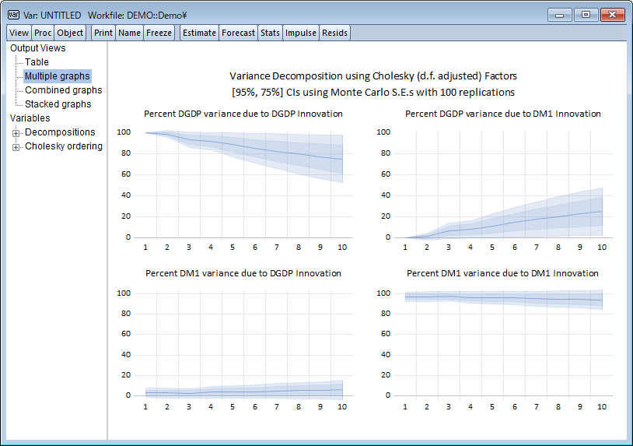This screenshot has width=633, height=446.
Task: Click the Impulse button
Action: pyautogui.click(x=301, y=33)
